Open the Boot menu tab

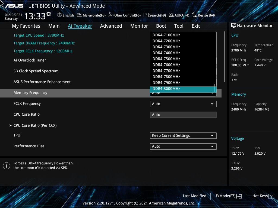(161, 26)
